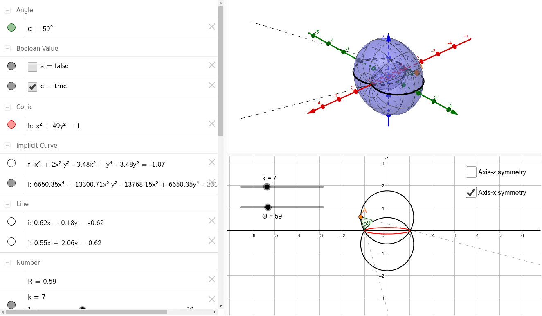Toggle visibility circle of boolean a = false
Image resolution: width=542 pixels, height=316 pixels.
[x=11, y=66]
